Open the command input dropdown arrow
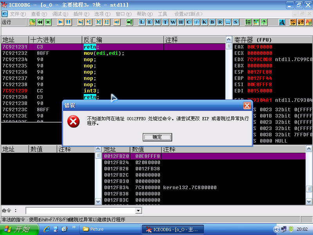The image size is (313, 235). coord(139,210)
